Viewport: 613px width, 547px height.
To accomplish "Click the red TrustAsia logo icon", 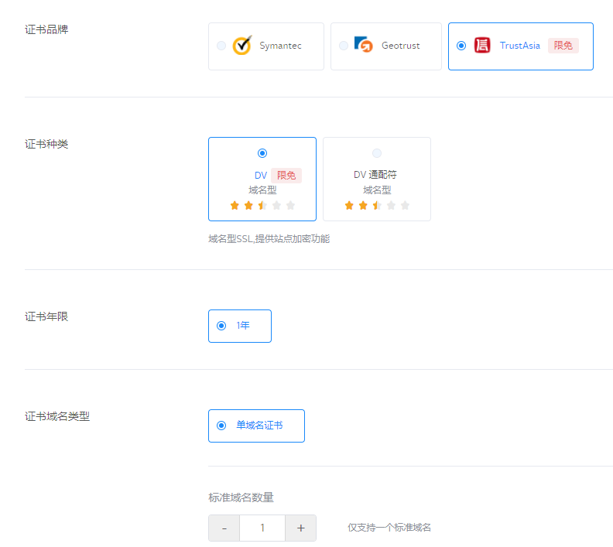I will pyautogui.click(x=482, y=46).
